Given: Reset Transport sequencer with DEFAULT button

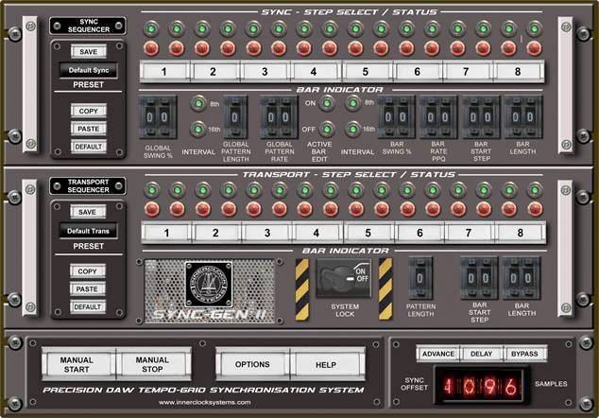Looking at the screenshot, I should click(x=88, y=307).
